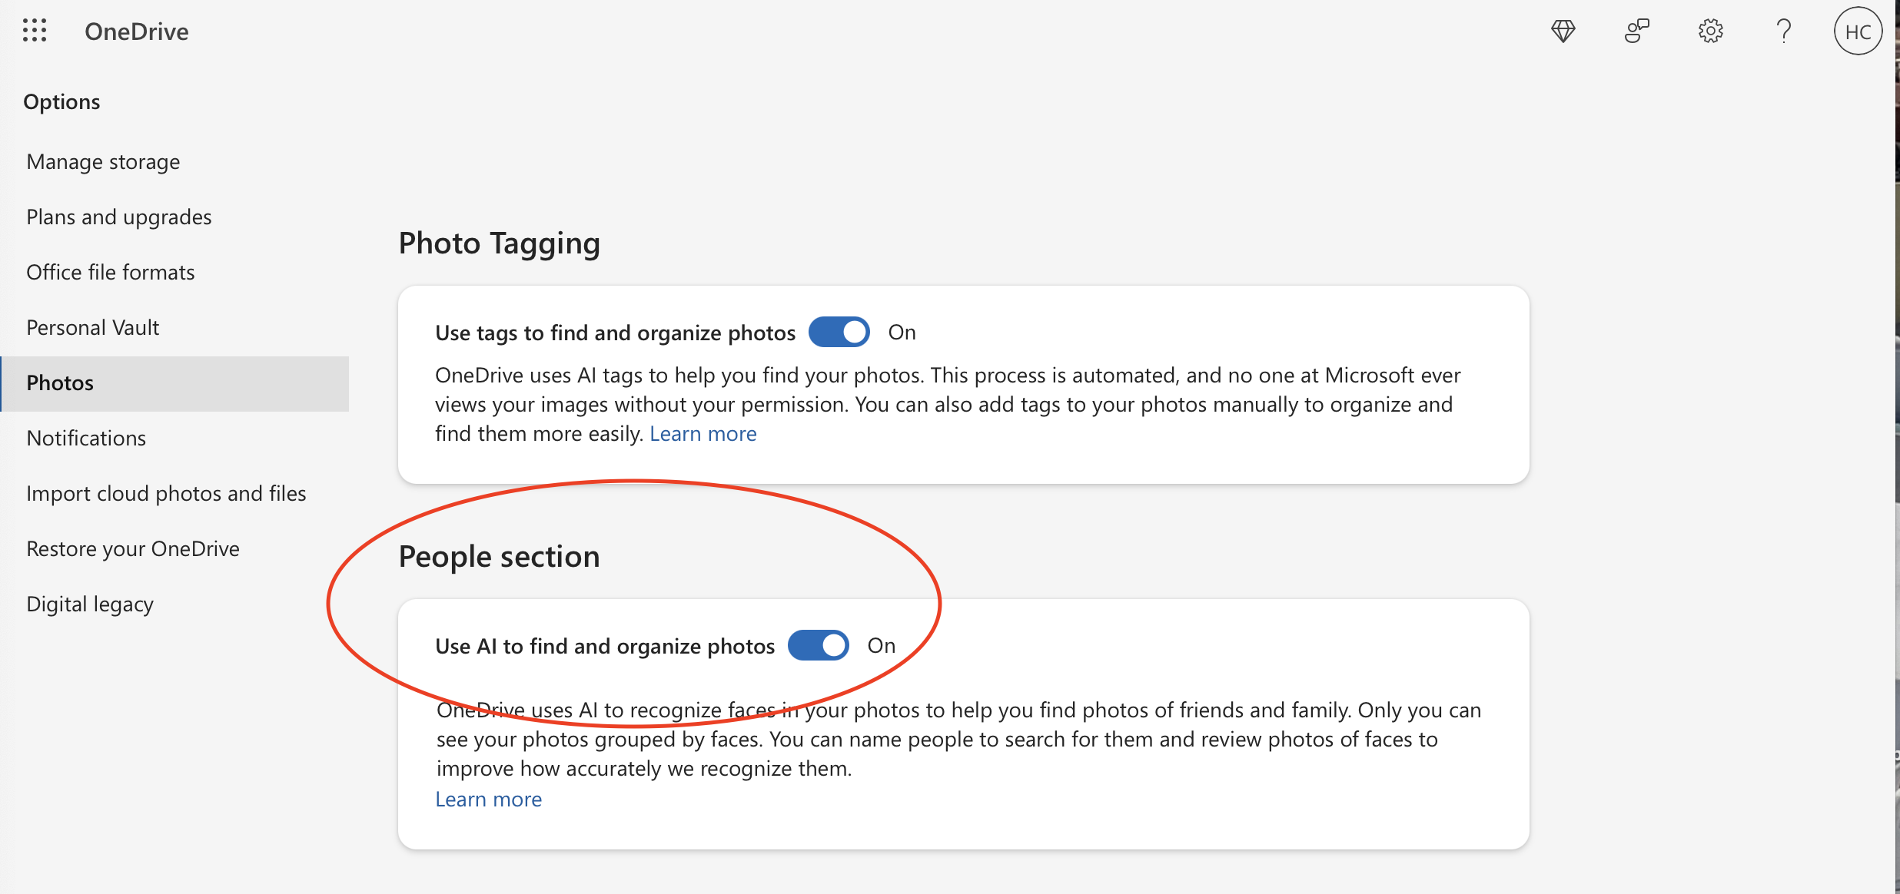The width and height of the screenshot is (1900, 894).
Task: Open Import cloud photos and files
Action: [166, 494]
